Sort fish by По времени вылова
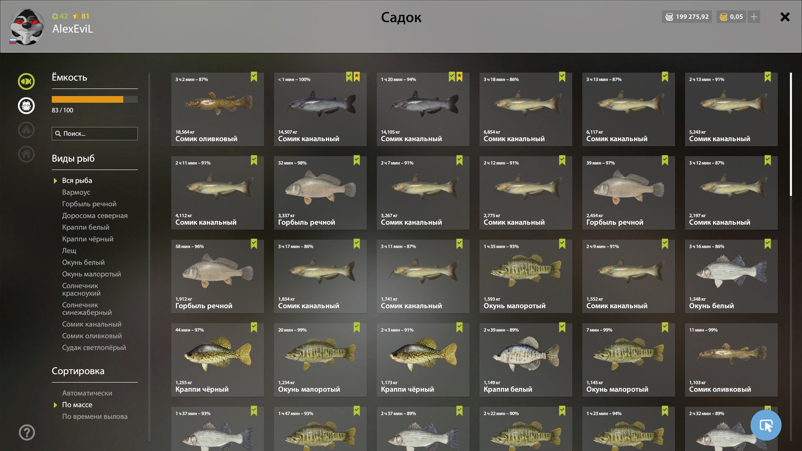The image size is (802, 451). tap(95, 416)
